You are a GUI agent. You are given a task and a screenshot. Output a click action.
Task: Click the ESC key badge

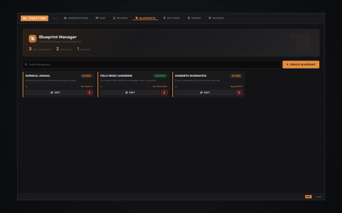[309, 197]
